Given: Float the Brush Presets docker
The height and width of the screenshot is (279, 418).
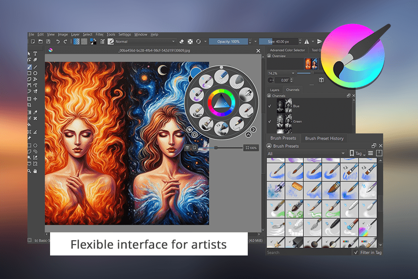Looking at the screenshot, I should pos(374,146).
